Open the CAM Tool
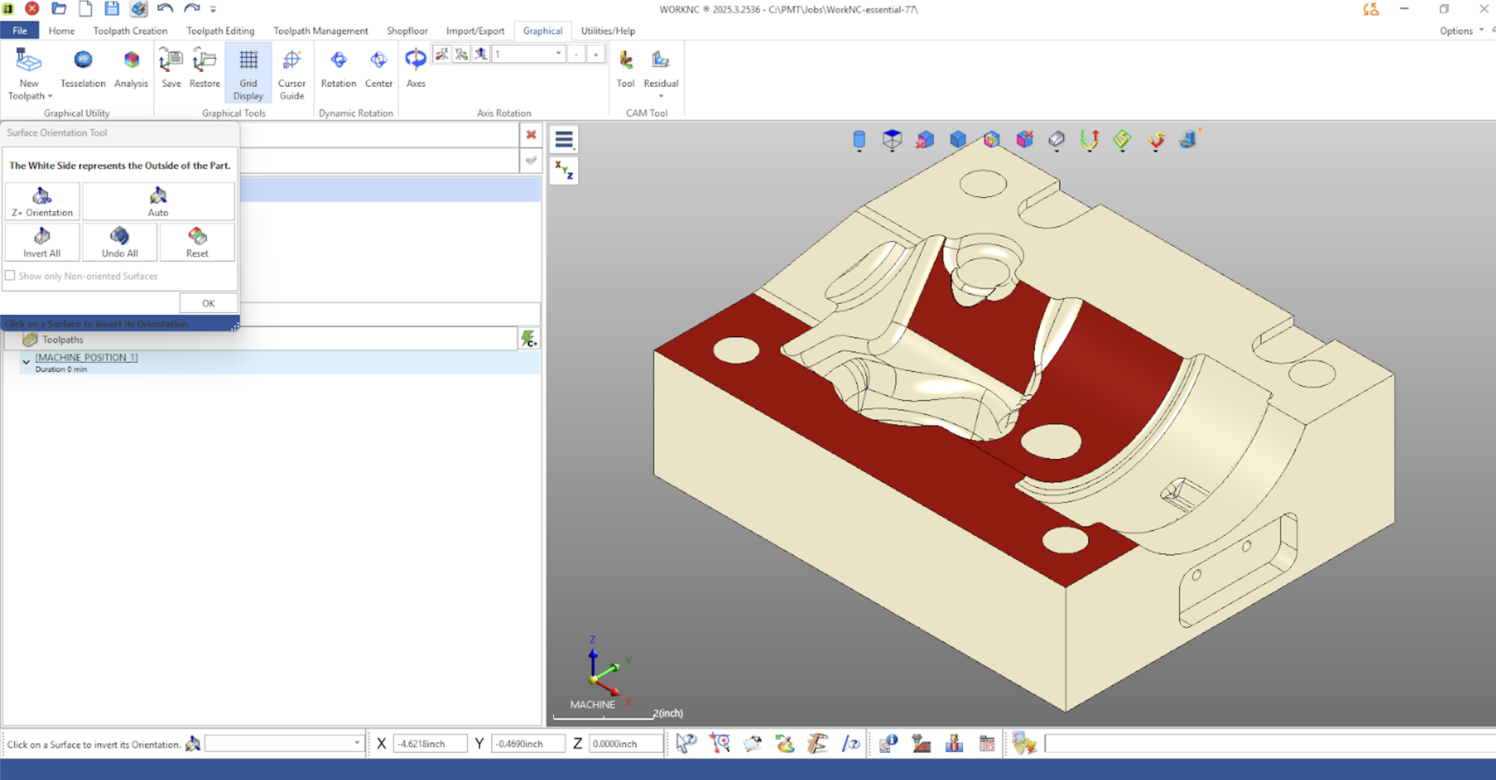 pos(624,69)
